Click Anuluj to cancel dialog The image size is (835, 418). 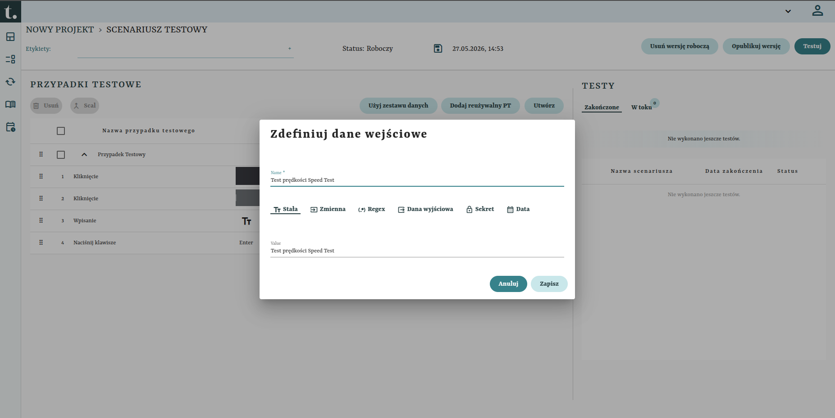point(508,284)
